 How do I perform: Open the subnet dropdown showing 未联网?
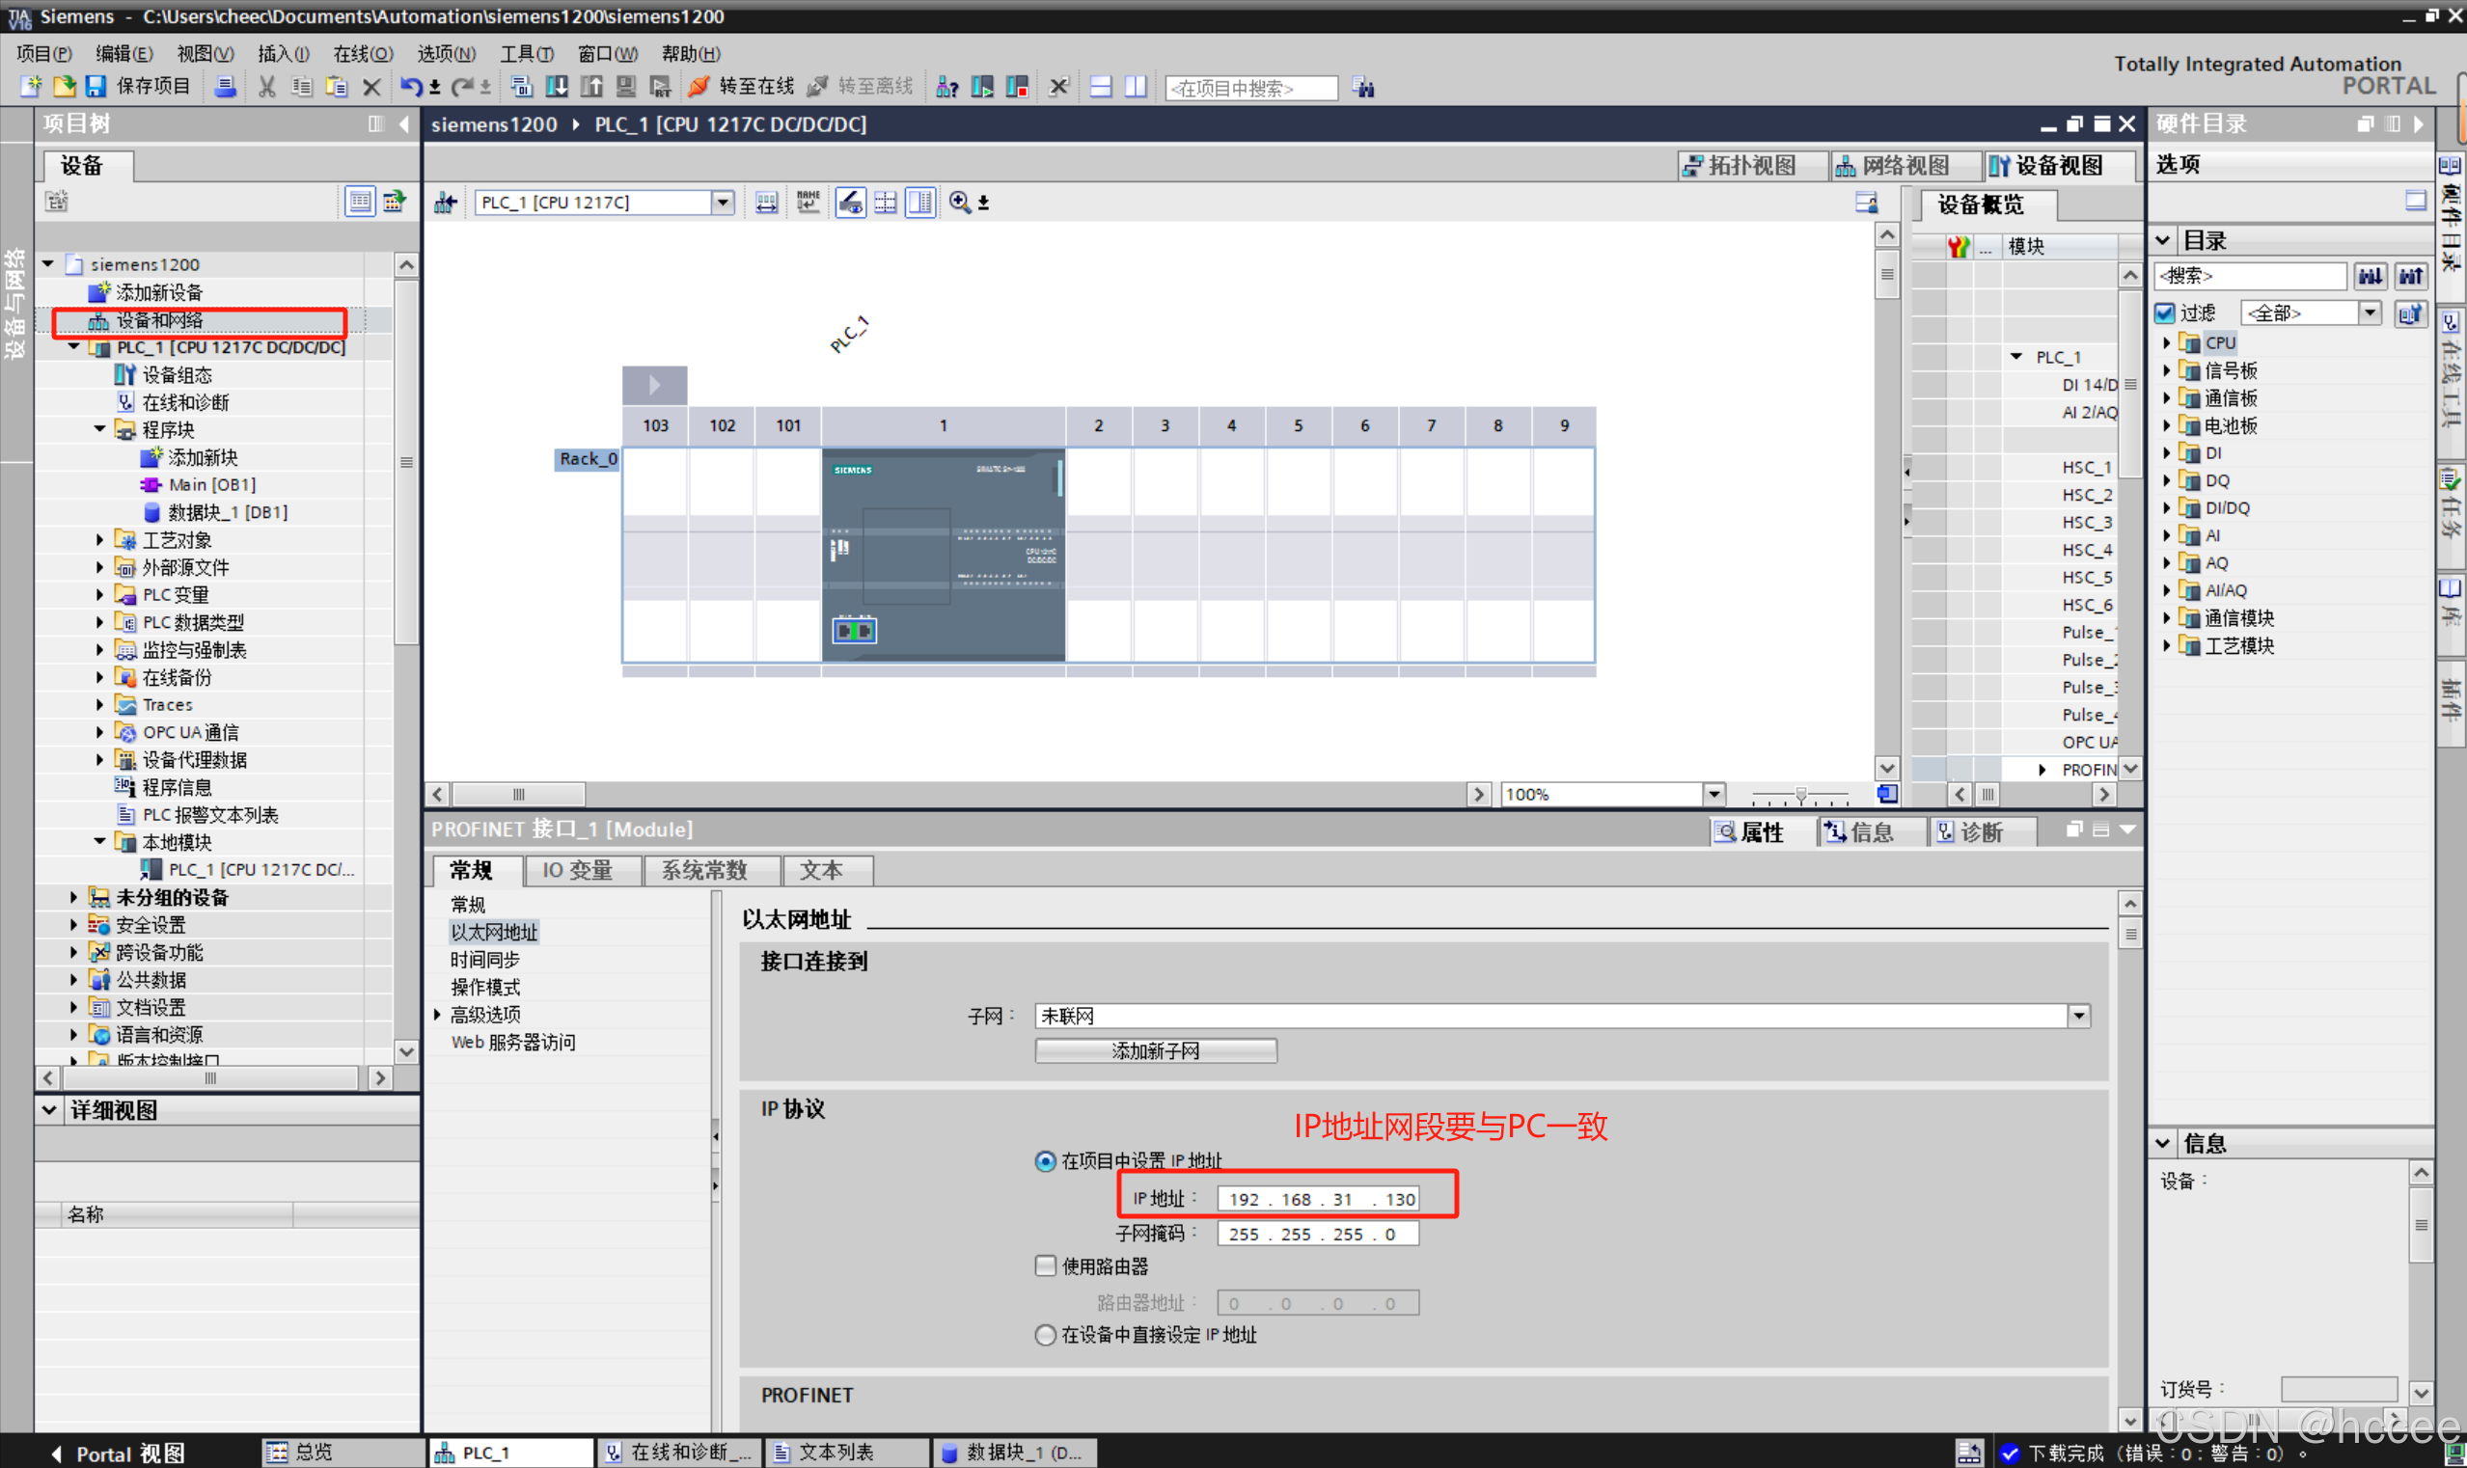2078,1016
